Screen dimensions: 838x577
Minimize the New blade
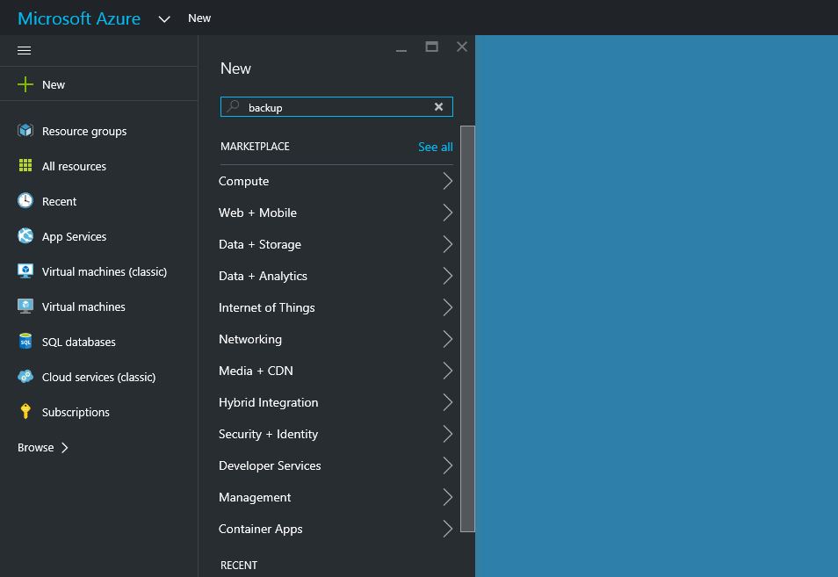pyautogui.click(x=401, y=49)
